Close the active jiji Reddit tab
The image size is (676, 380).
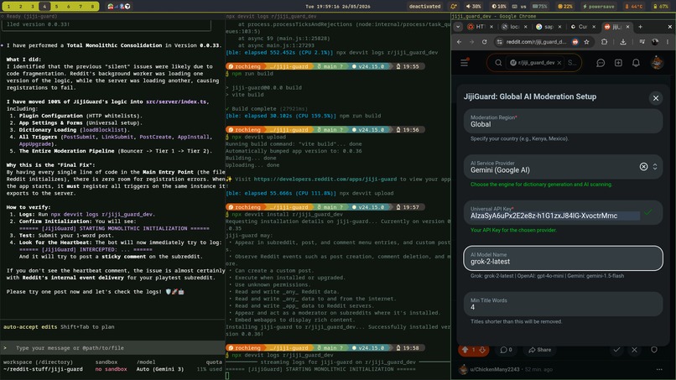pyautogui.click(x=627, y=27)
